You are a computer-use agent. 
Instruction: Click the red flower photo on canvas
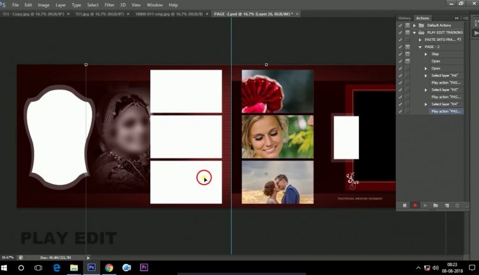(277, 91)
